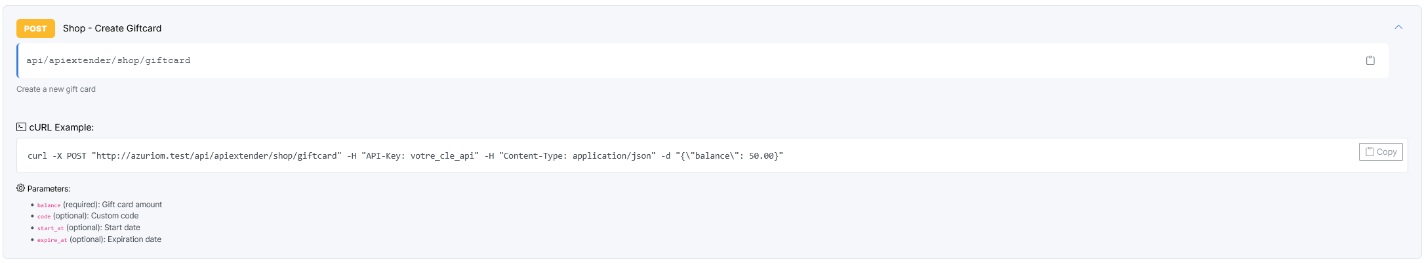
Task: Collapse the Shop - Create Giftcard section
Action: [1398, 28]
